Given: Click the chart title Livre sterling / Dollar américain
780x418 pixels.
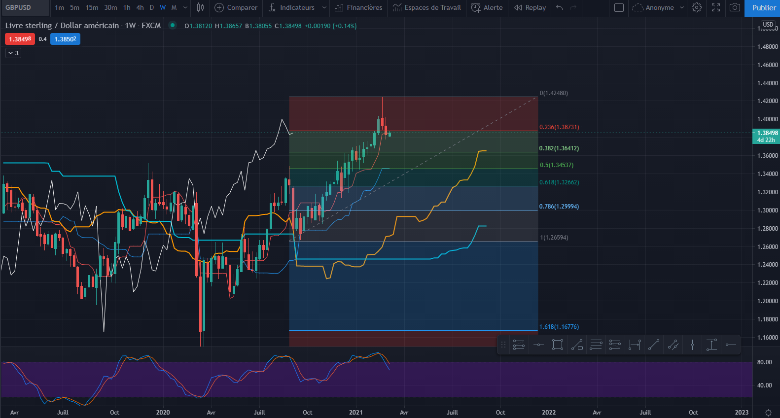Looking at the screenshot, I should click(x=62, y=26).
